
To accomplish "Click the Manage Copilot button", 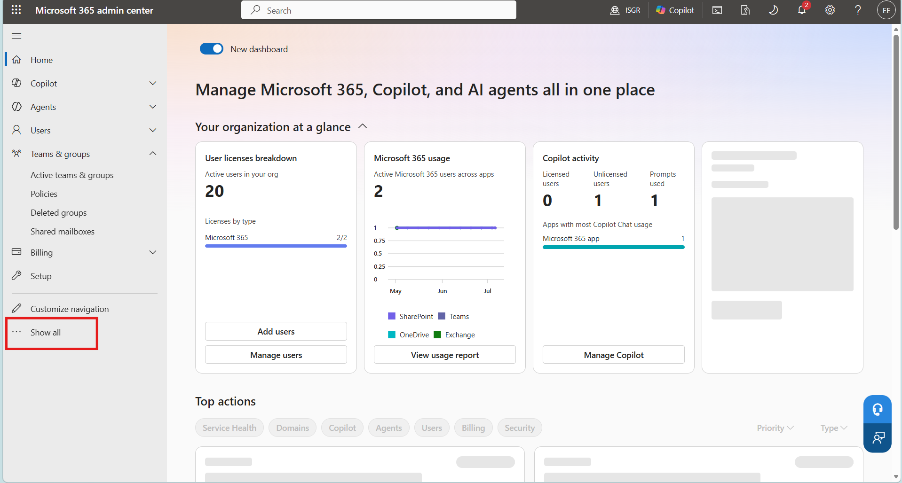I will tap(614, 355).
